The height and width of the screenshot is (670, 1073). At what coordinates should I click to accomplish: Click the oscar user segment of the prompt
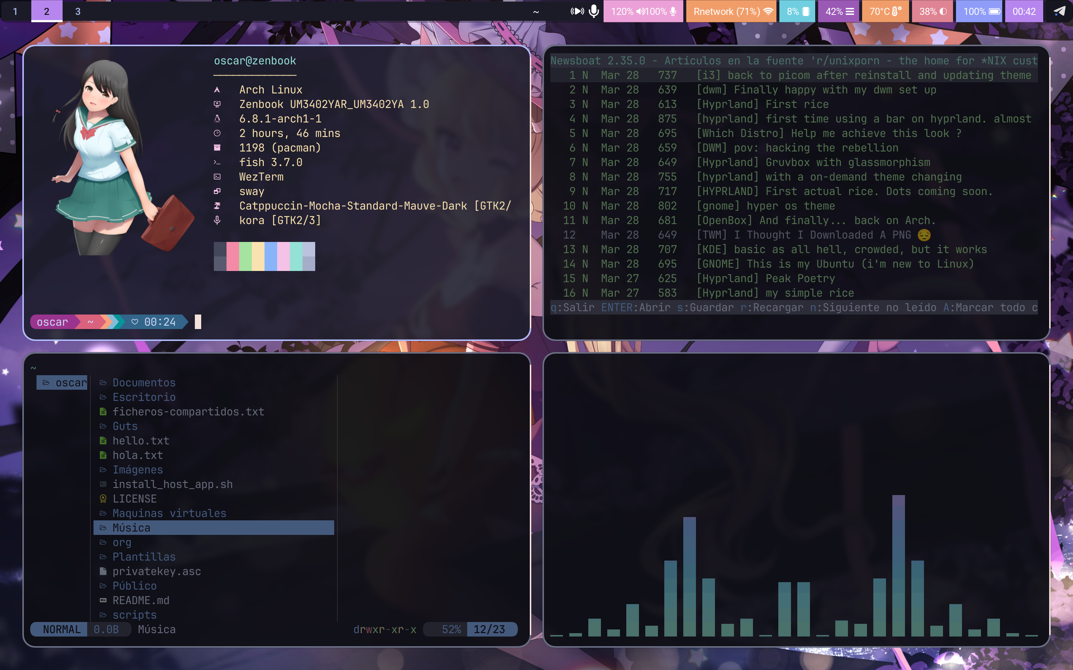[x=53, y=322]
